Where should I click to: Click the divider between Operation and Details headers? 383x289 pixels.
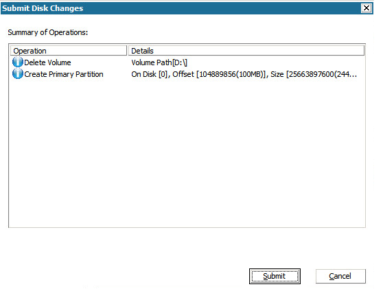pos(128,51)
